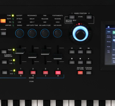Select the brightly lit Scene 4 button
Screen dimensions: 115x106
point(58,73)
